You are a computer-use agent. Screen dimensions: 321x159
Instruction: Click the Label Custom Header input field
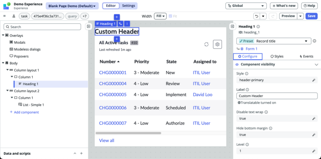click(277, 96)
